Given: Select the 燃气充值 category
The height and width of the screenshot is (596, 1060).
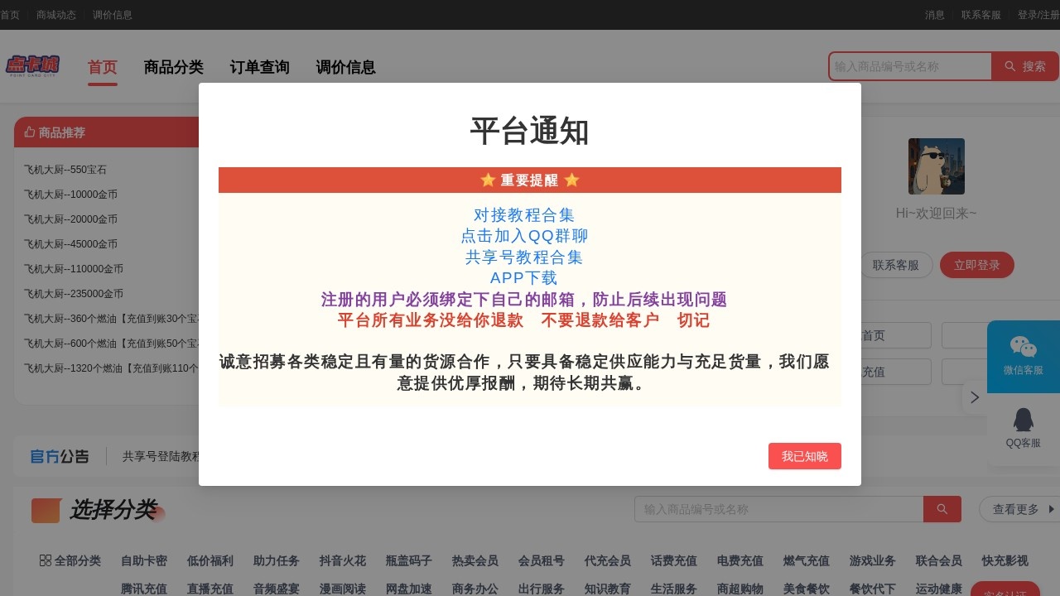Looking at the screenshot, I should click(807, 560).
